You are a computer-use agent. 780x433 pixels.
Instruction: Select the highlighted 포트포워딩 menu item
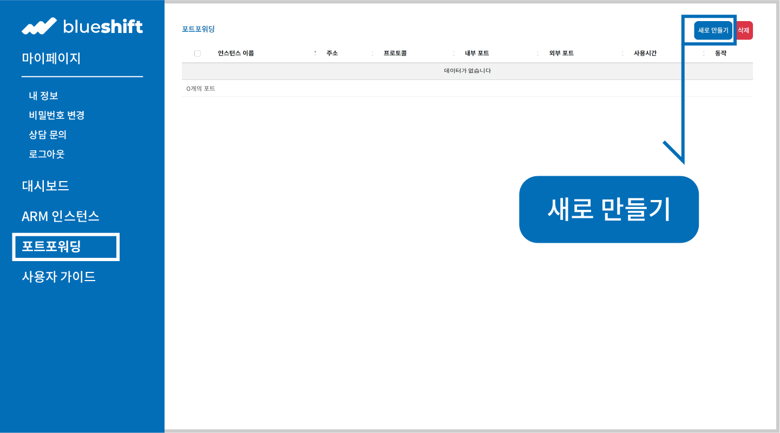tap(51, 247)
